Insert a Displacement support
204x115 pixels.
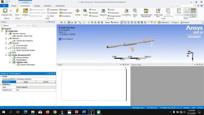click(x=114, y=16)
